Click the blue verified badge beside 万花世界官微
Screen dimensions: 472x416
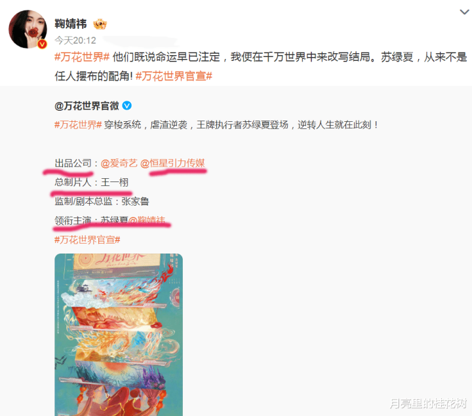coord(127,105)
